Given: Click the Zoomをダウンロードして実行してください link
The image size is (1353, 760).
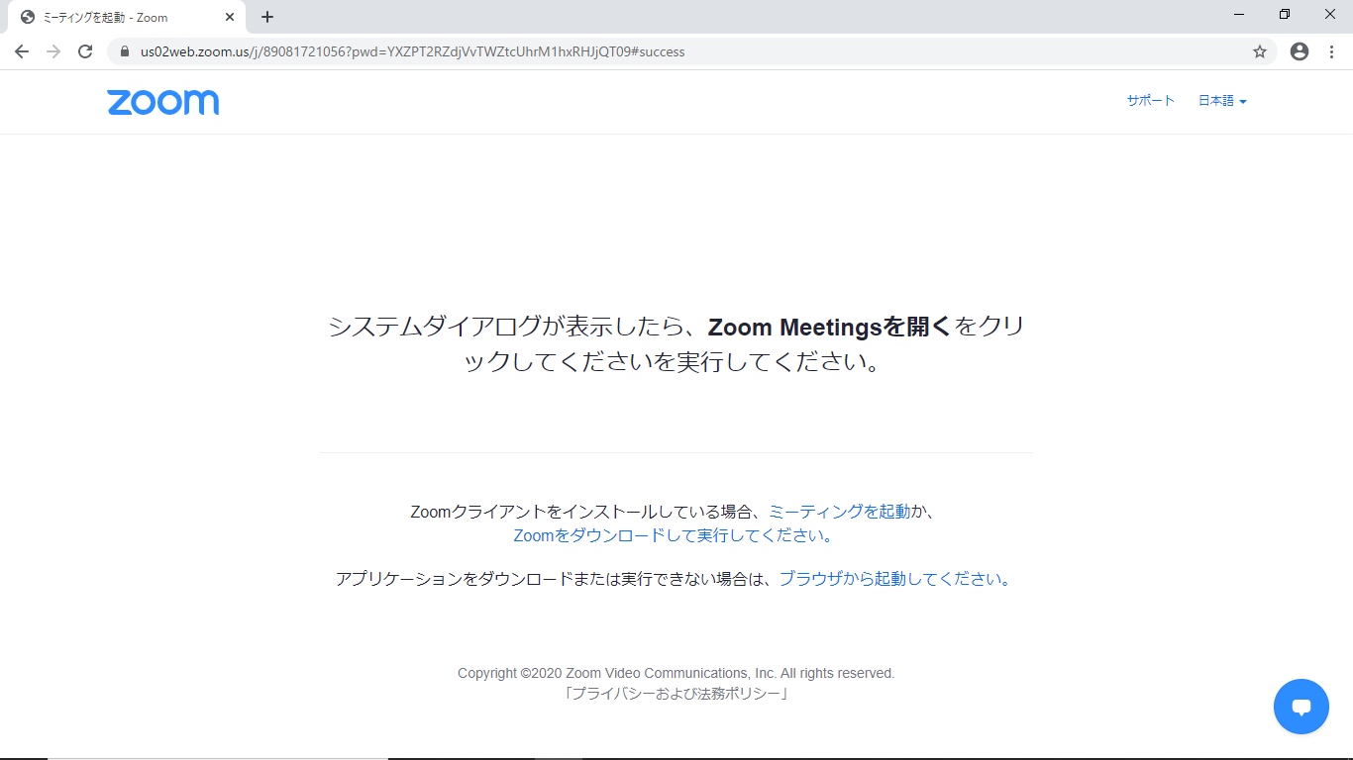Looking at the screenshot, I should (x=674, y=535).
